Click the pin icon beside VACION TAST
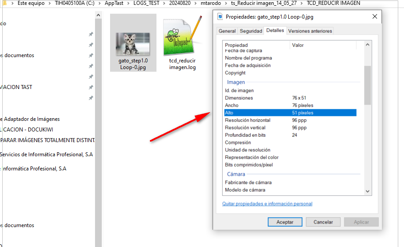This screenshot has height=247, width=404. [91, 87]
